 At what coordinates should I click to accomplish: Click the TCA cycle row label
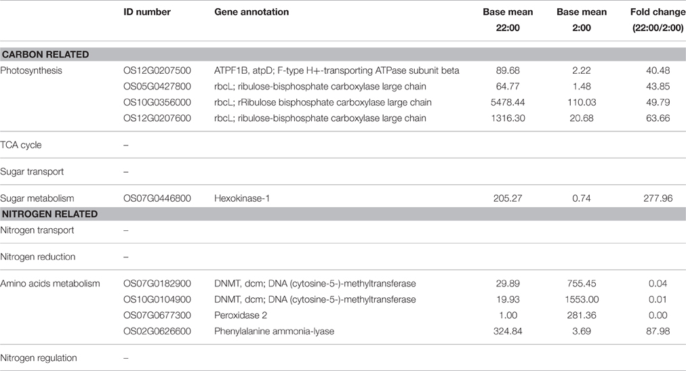[x=21, y=145]
